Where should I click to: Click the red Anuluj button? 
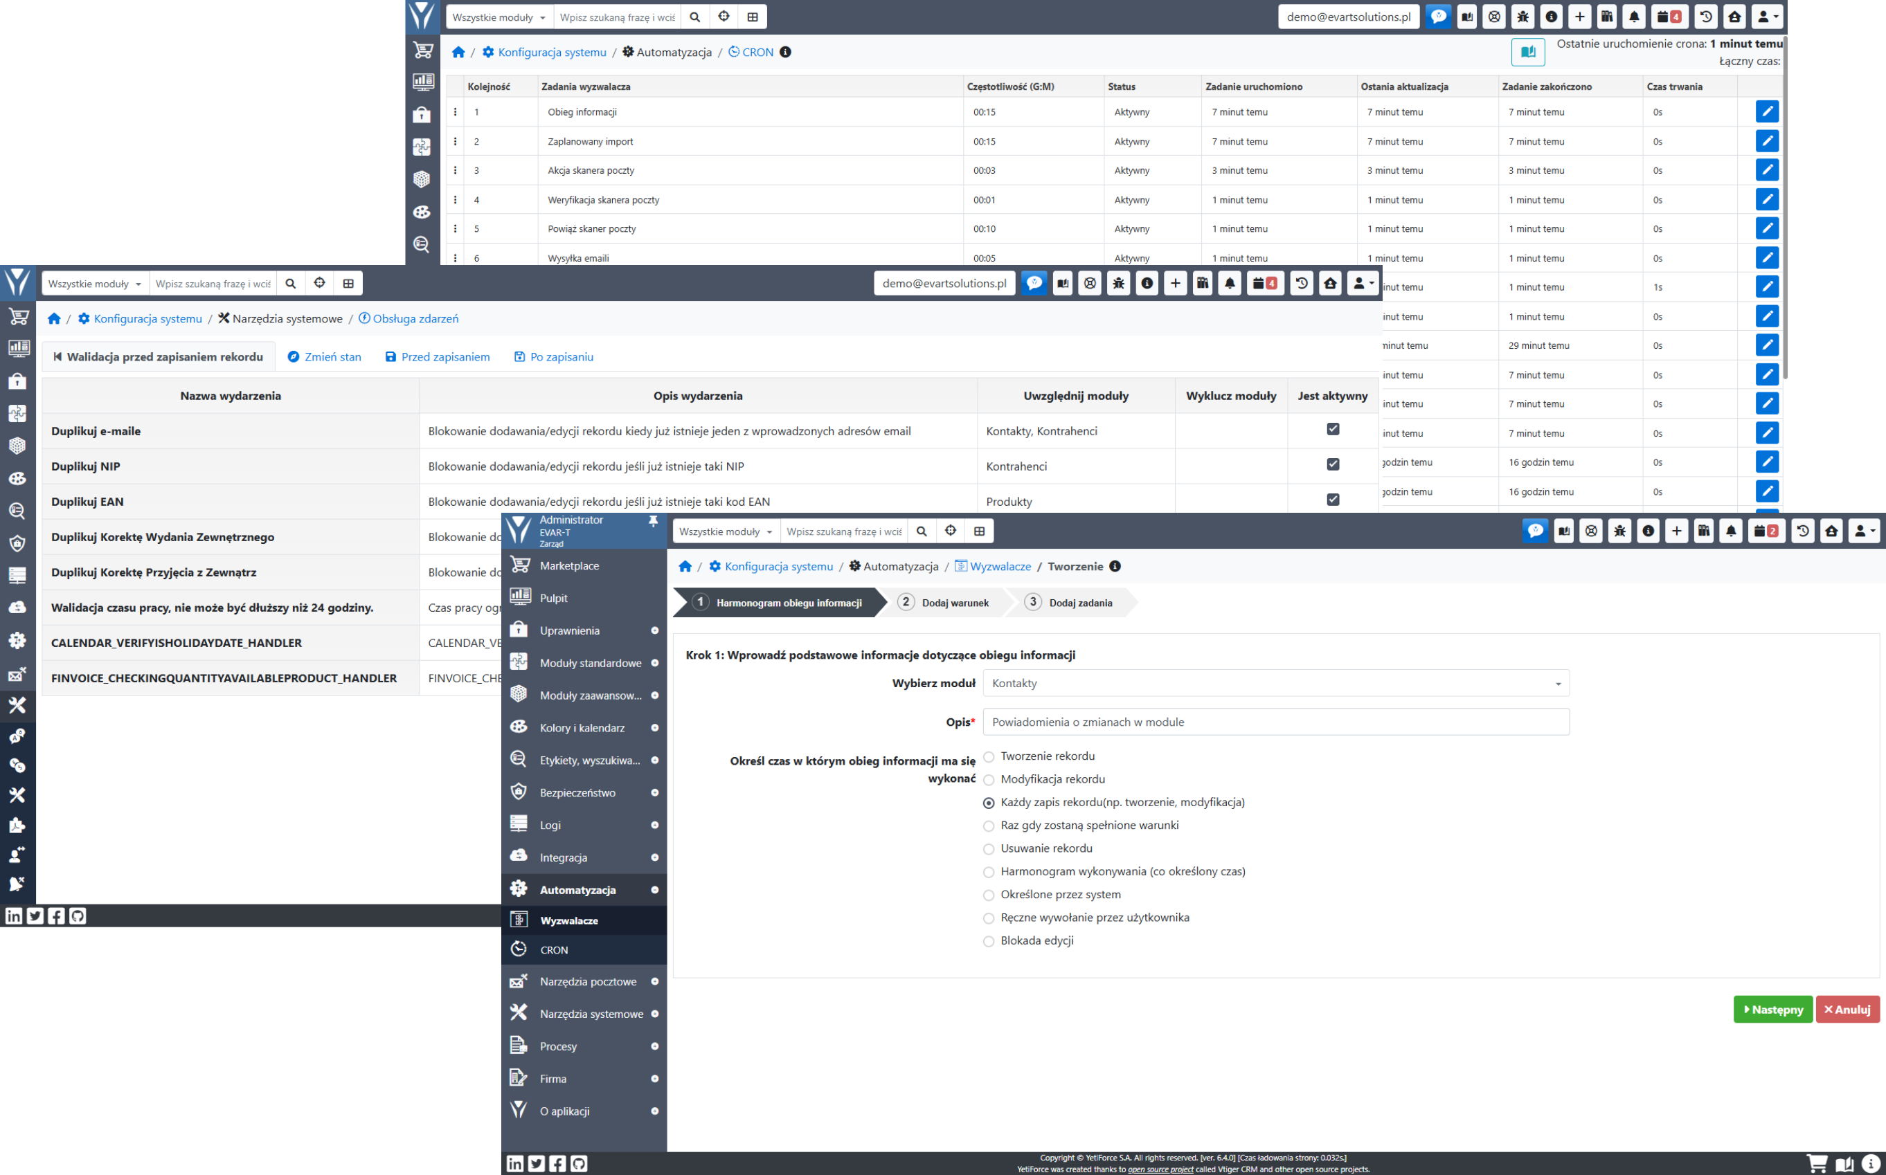tap(1847, 1010)
